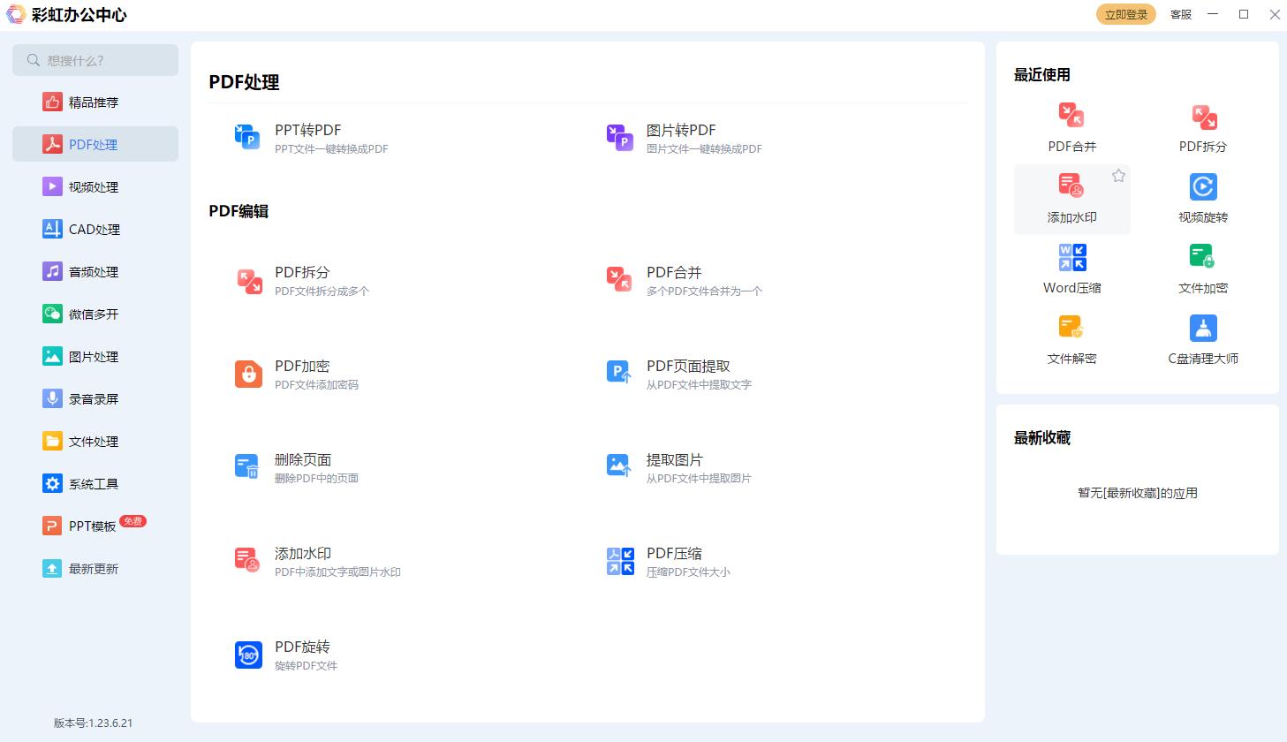The width and height of the screenshot is (1287, 742).
Task: Switch to 视频处理 sidebar category
Action: click(x=94, y=187)
